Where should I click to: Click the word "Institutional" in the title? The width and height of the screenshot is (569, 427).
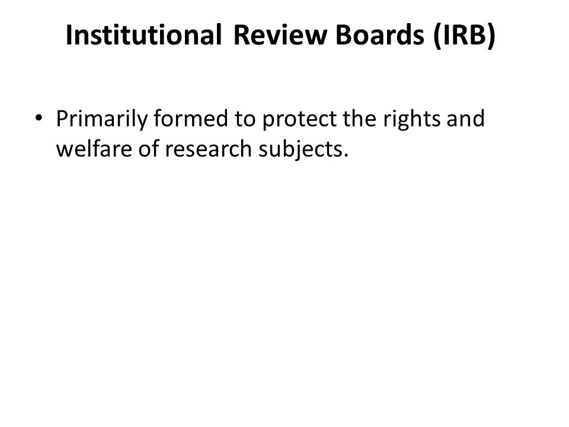tap(143, 35)
